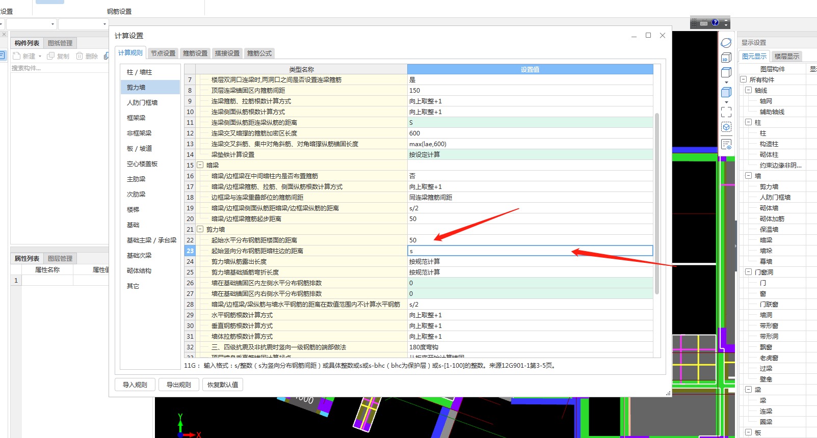
Task: Switch to the 箍筋公式 tab
Action: coord(259,53)
